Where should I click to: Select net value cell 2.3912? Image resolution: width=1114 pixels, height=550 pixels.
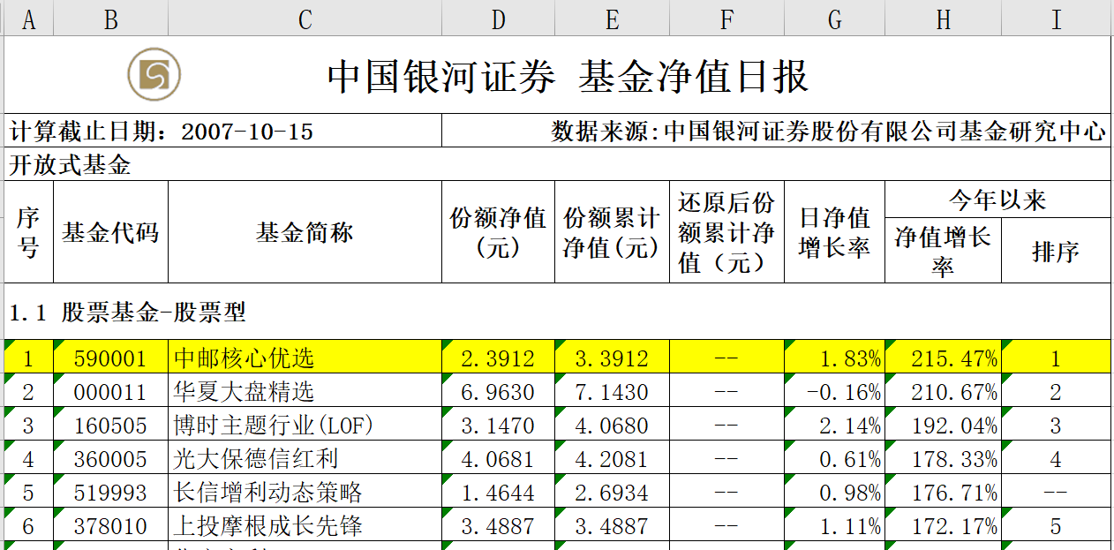498,358
